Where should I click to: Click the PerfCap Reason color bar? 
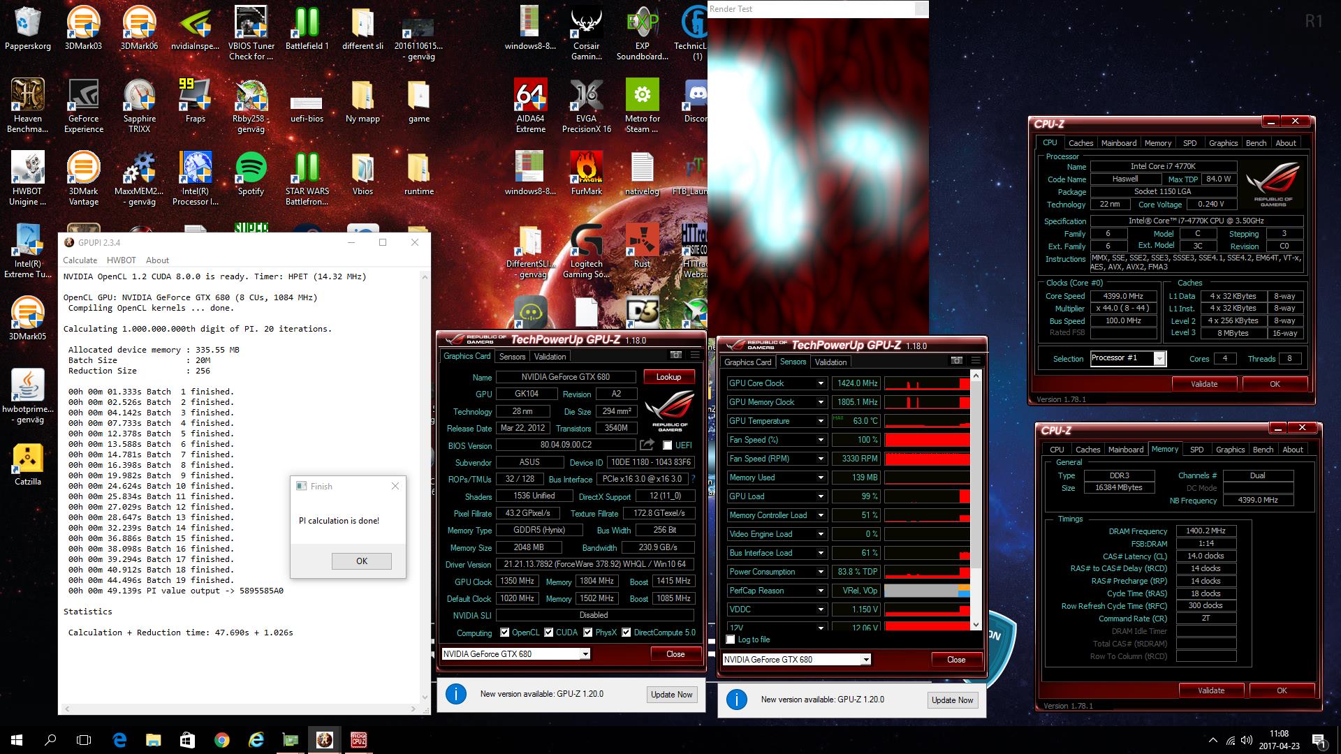coord(927,591)
